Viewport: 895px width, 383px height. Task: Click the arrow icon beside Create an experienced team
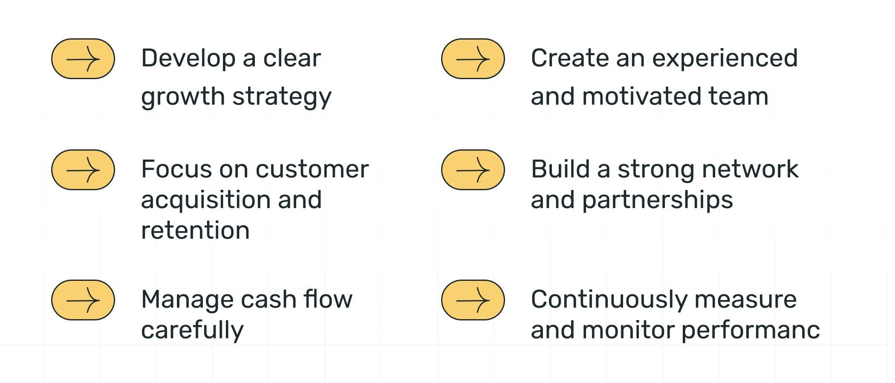click(x=473, y=59)
